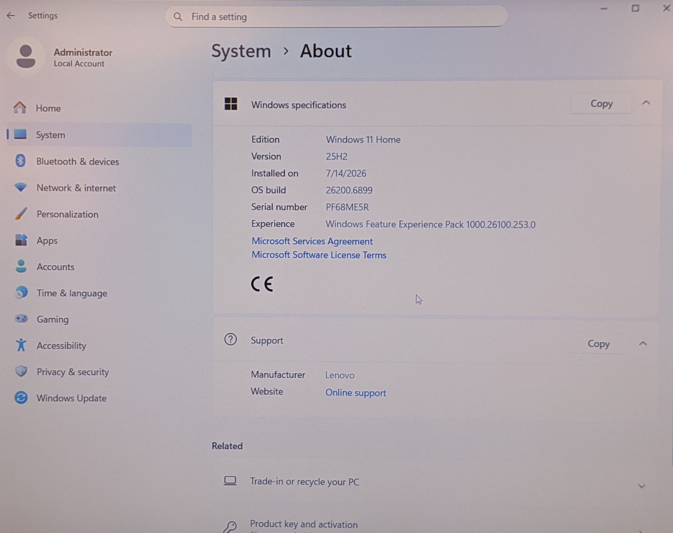Screen dimensions: 673x533
Task: Click the Windows Update sync icon
Action: coord(21,398)
